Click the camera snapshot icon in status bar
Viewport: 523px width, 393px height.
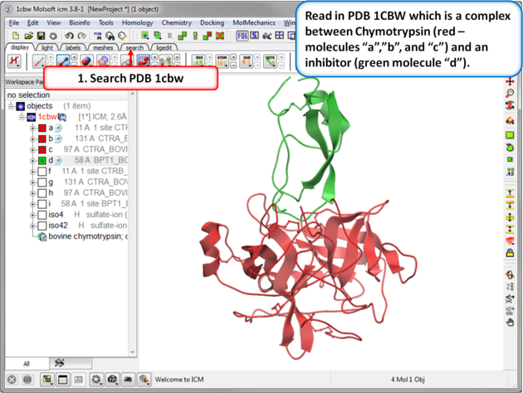(112, 379)
